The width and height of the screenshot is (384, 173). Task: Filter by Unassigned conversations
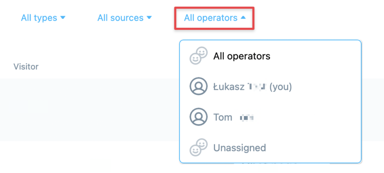(x=270, y=148)
